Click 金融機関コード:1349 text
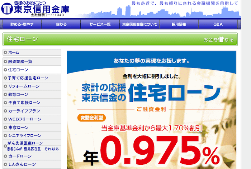 click(x=47, y=15)
